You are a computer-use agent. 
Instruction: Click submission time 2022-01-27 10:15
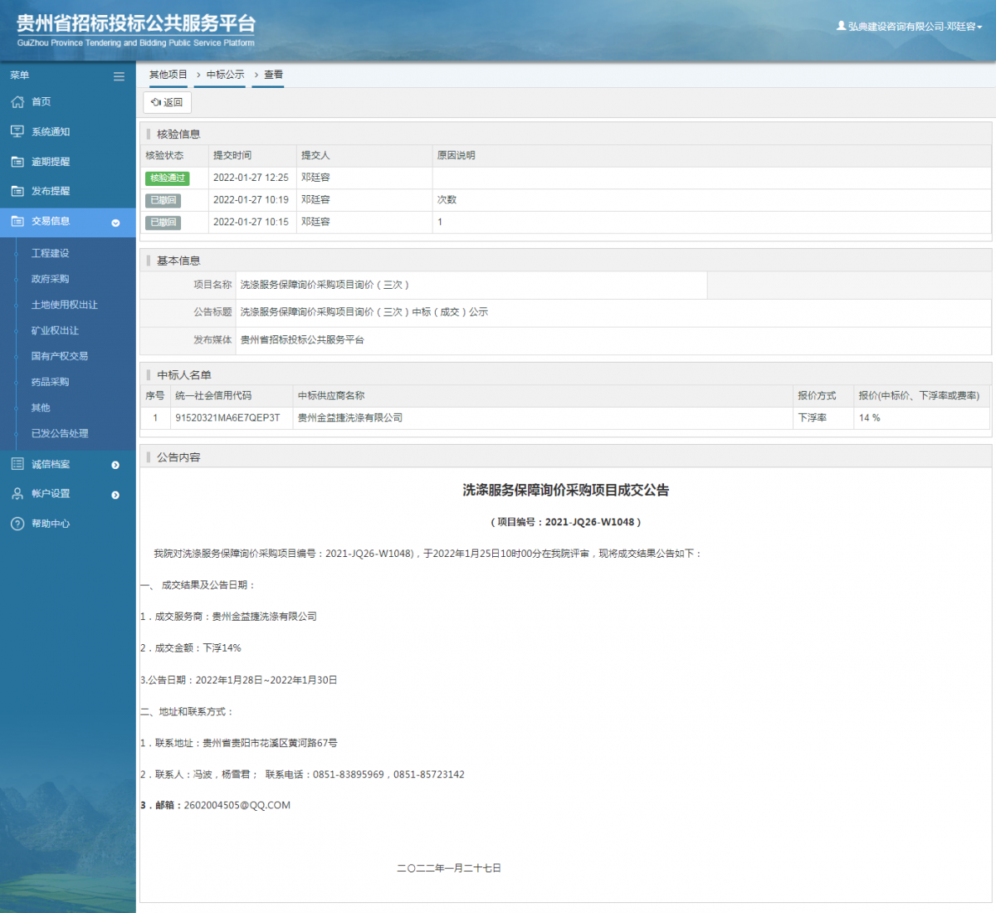coord(251,222)
